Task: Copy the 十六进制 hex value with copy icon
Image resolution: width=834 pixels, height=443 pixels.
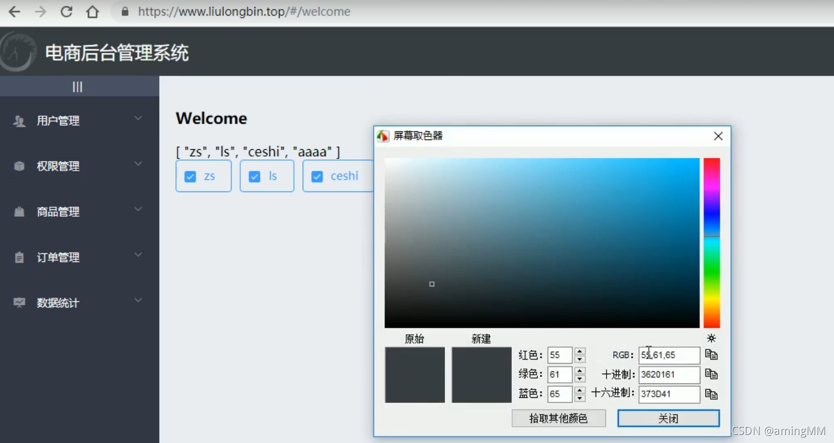Action: [x=711, y=394]
